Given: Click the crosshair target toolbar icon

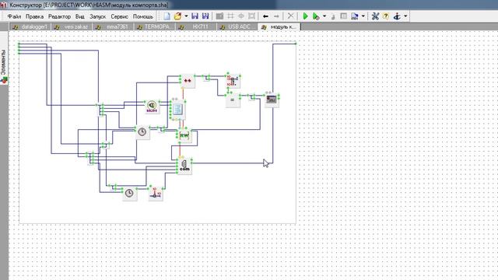Looking at the screenshot, I should click(x=241, y=16).
